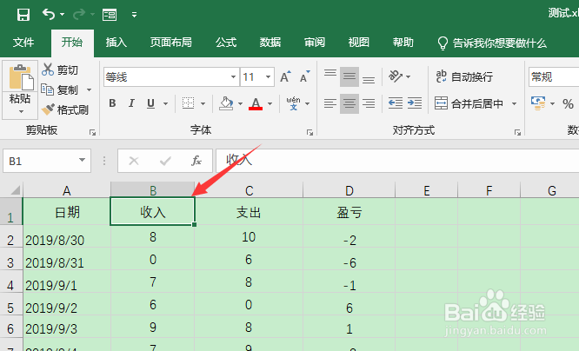Toggle right text alignment
This screenshot has height=351, width=579.
tap(369, 103)
